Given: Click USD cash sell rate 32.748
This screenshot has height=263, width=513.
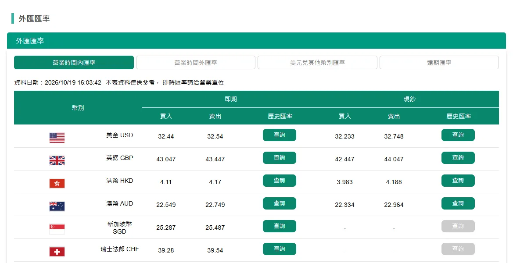Looking at the screenshot, I should click(x=394, y=137).
